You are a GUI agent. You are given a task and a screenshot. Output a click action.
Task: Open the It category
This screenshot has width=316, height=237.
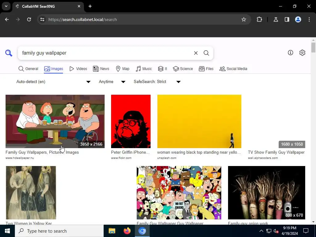[162, 69]
